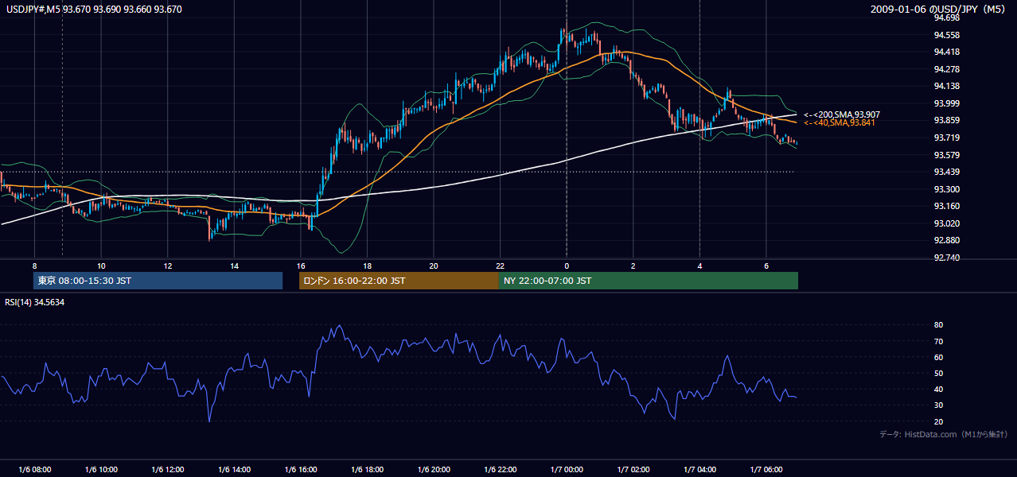Click price axis value 93.439

(946, 172)
